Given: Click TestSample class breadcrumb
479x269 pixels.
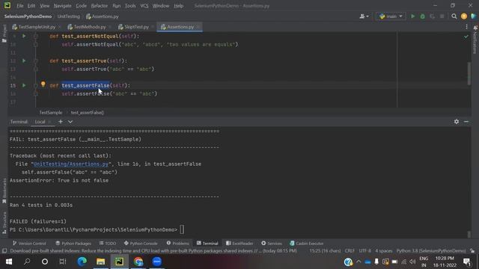Looking at the screenshot, I should tap(51, 113).
